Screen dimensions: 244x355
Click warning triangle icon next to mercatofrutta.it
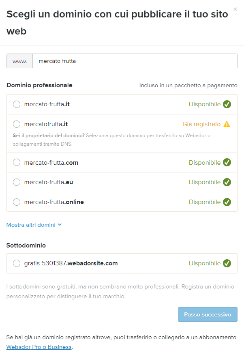click(227, 124)
